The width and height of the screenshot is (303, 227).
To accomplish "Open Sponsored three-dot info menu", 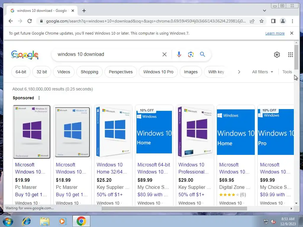I will tap(39, 98).
